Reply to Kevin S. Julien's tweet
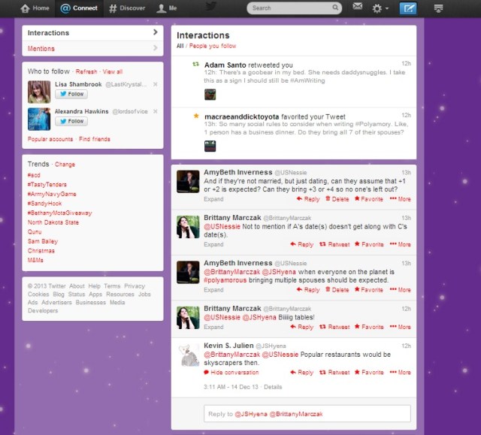Image resolution: width=481 pixels, height=435 pixels. 302,373
